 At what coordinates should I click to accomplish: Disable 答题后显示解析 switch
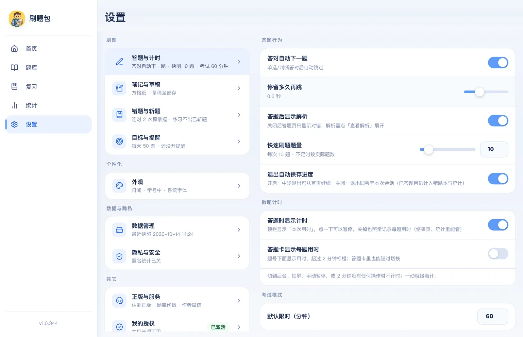[498, 121]
